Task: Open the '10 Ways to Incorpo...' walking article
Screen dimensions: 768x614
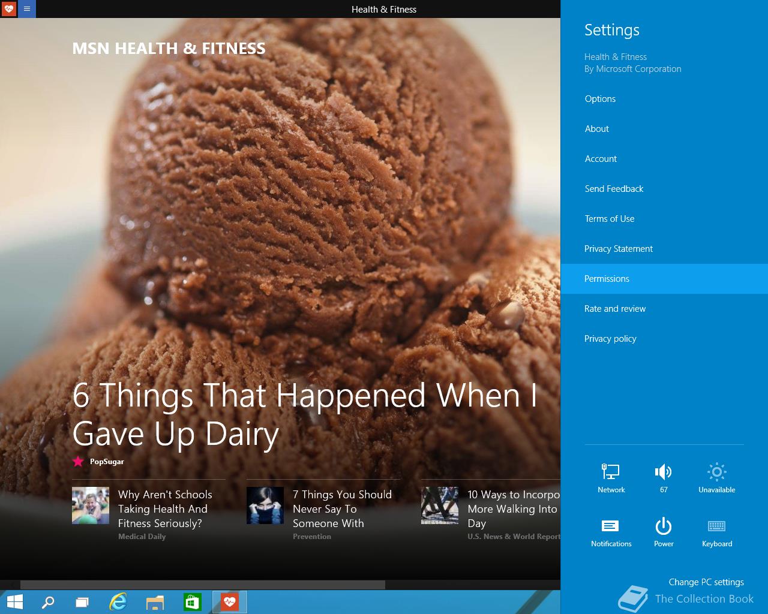Action: (x=514, y=508)
